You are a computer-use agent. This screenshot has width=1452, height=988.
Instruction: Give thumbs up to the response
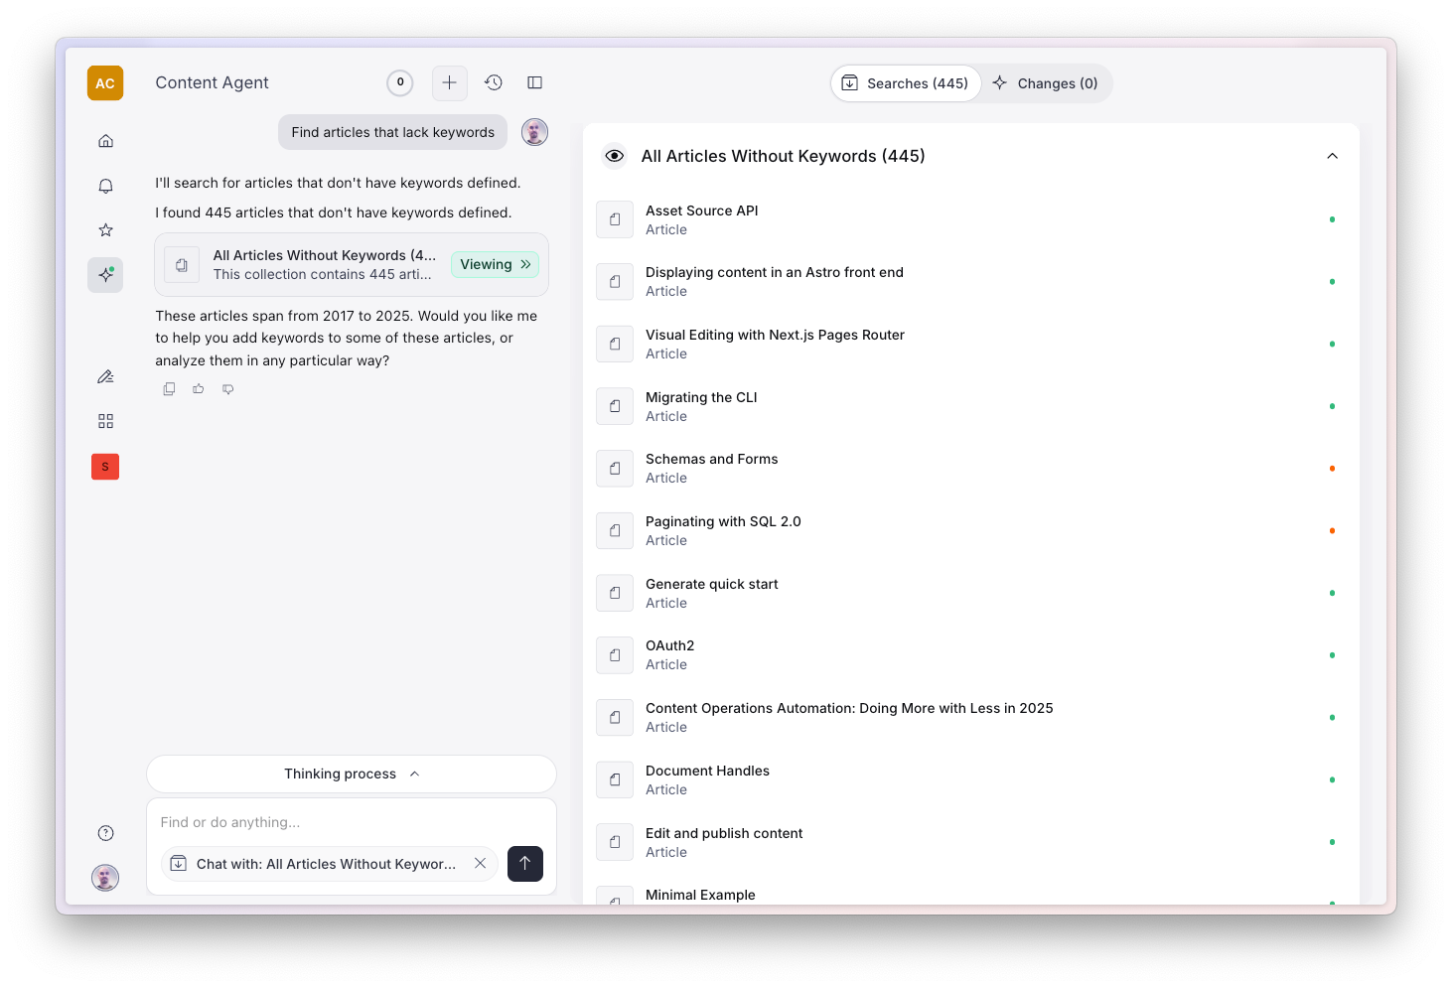[x=199, y=389]
